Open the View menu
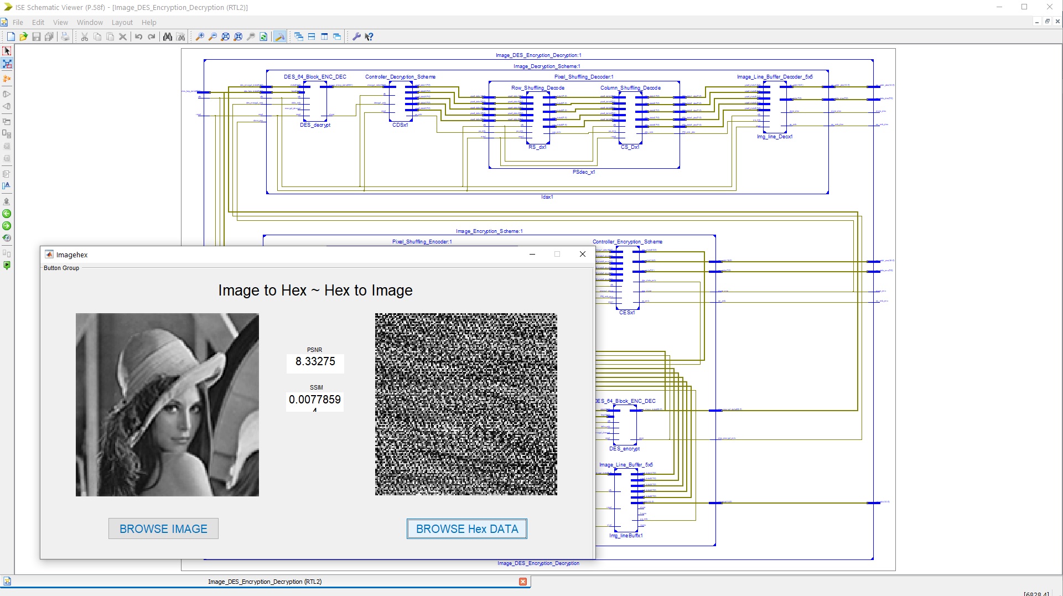The image size is (1063, 596). (60, 22)
